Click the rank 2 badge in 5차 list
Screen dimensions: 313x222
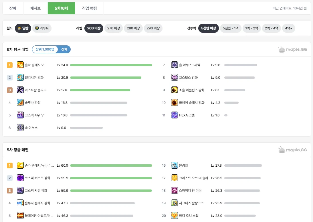tap(9, 178)
